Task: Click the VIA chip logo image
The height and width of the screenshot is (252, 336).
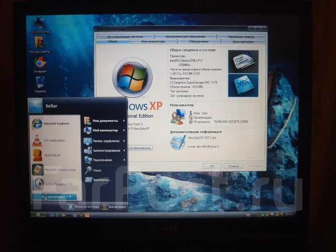Action: (x=243, y=85)
